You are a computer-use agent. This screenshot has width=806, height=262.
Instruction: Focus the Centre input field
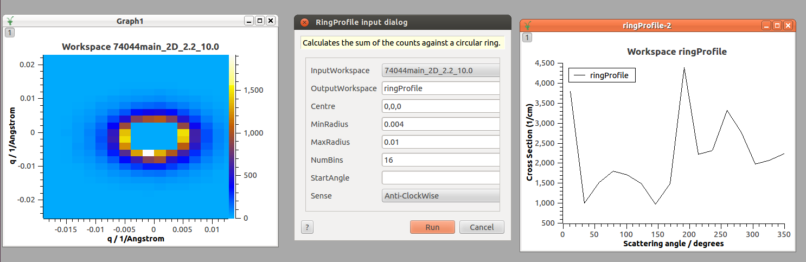[x=440, y=106]
